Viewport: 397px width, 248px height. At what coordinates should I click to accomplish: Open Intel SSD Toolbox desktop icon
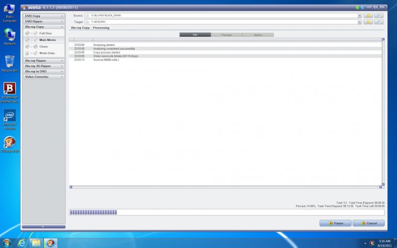[10, 119]
